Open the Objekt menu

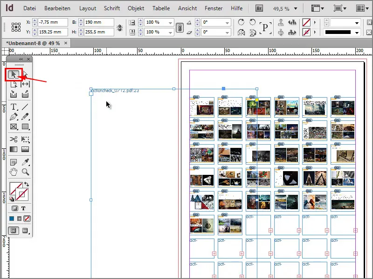136,8
